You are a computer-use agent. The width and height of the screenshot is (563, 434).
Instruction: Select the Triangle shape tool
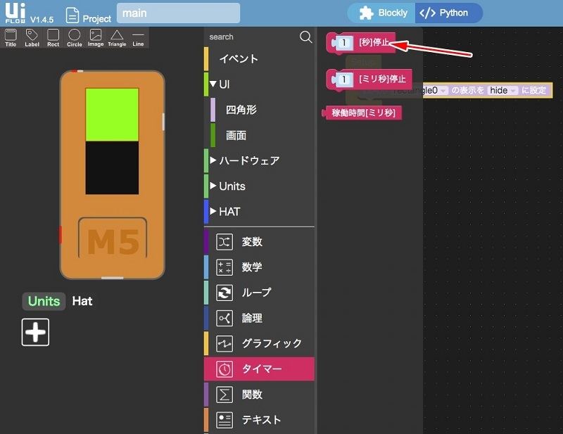pyautogui.click(x=117, y=37)
